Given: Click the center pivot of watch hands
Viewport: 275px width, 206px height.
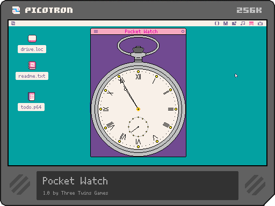Looking at the screenshot, I should 138,109.
